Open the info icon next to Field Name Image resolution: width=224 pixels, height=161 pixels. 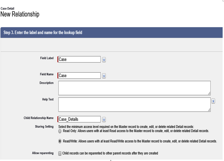(104, 76)
